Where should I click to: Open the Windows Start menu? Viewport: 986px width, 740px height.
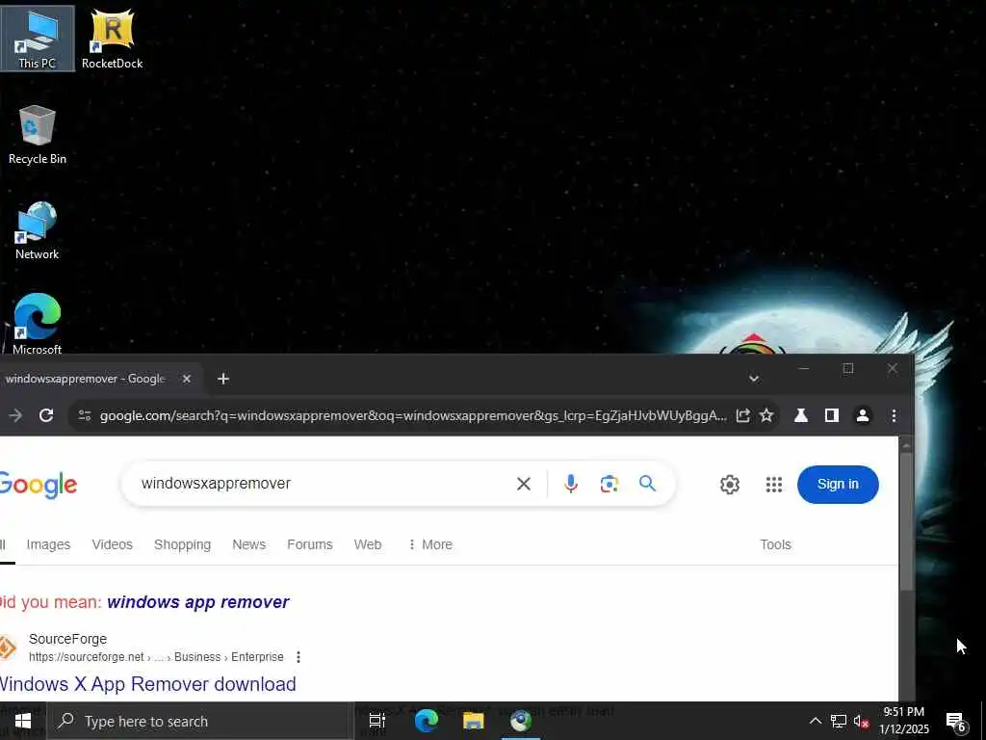coord(23,721)
